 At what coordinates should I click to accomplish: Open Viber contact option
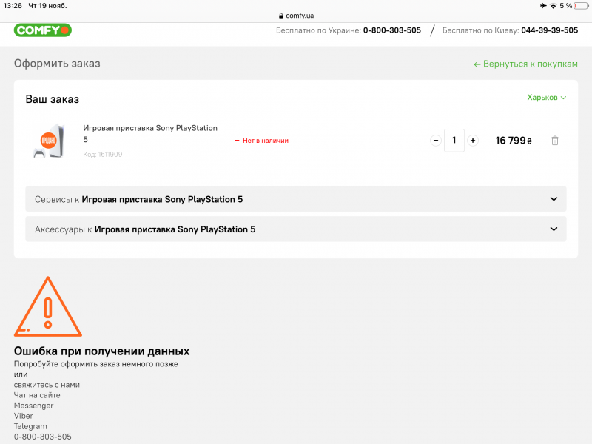pyautogui.click(x=24, y=416)
